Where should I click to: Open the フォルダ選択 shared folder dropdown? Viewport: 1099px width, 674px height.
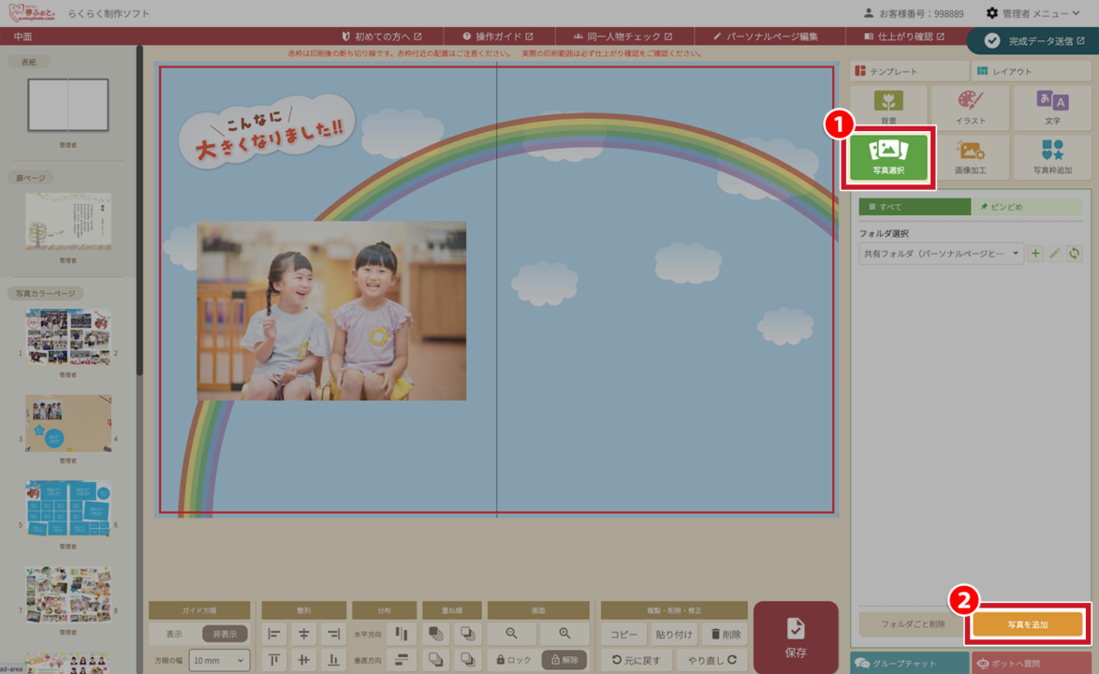[x=942, y=254]
